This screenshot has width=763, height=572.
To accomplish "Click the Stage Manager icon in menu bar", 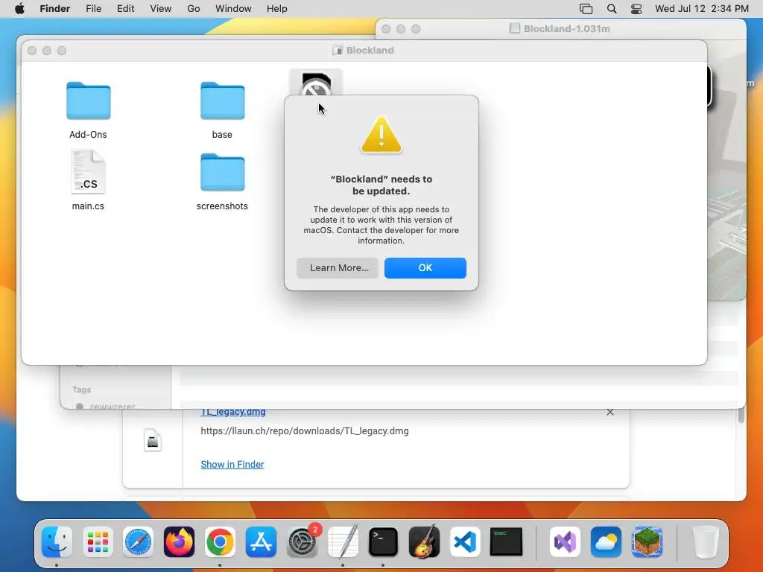I will click(x=586, y=9).
